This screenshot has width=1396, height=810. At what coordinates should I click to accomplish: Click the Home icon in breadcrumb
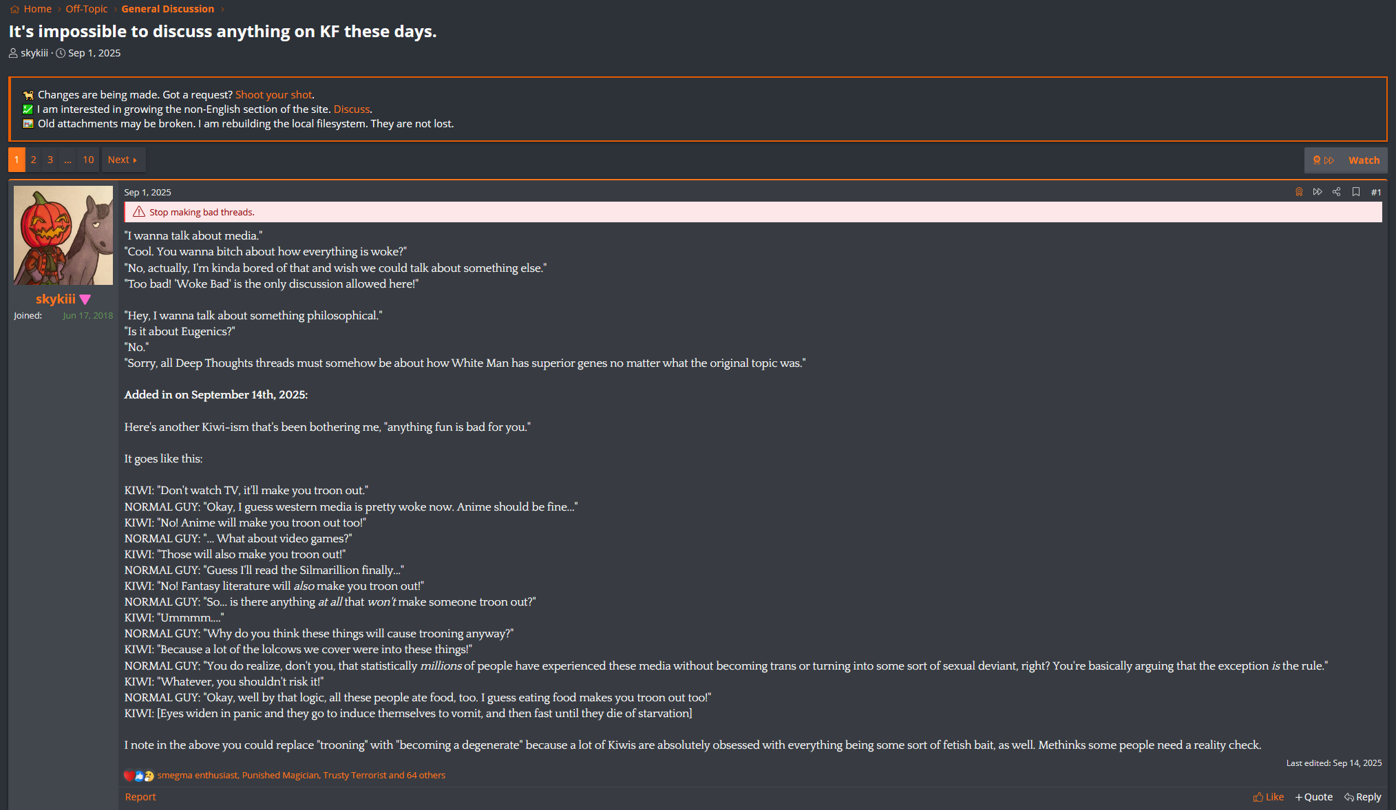[x=14, y=9]
